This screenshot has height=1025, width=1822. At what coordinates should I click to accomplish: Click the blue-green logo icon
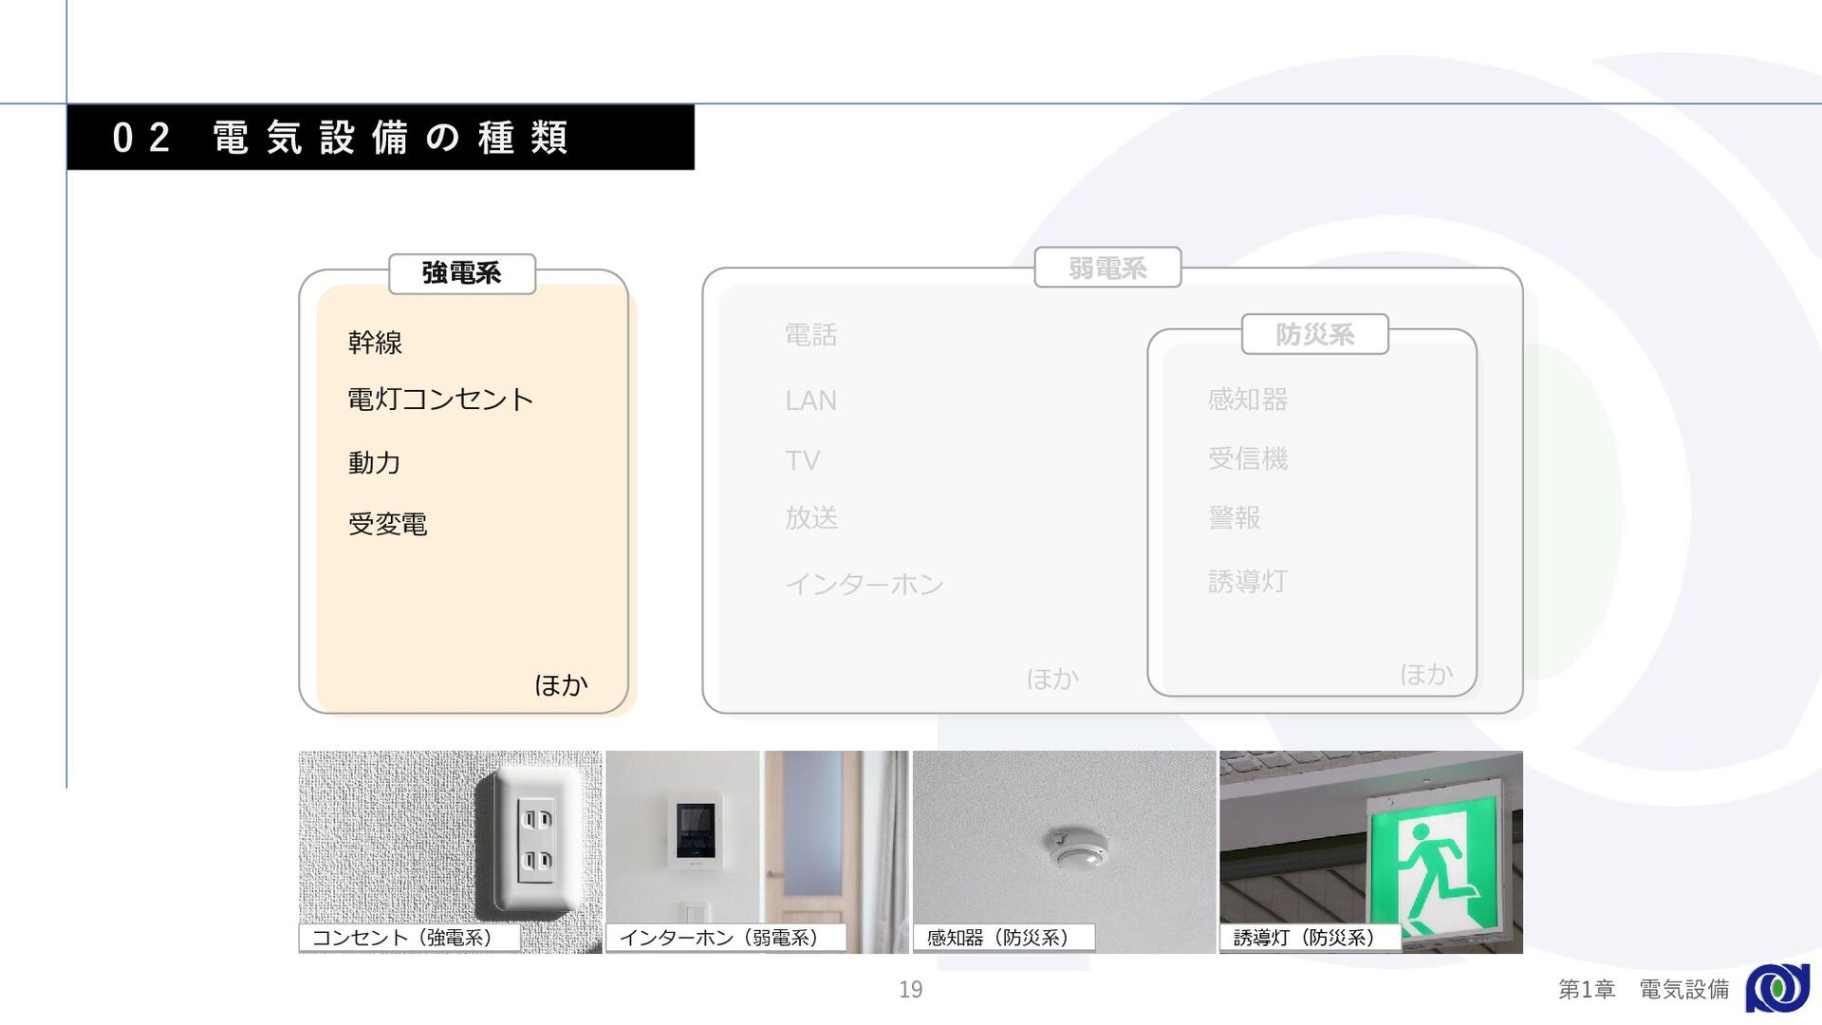tap(1777, 989)
